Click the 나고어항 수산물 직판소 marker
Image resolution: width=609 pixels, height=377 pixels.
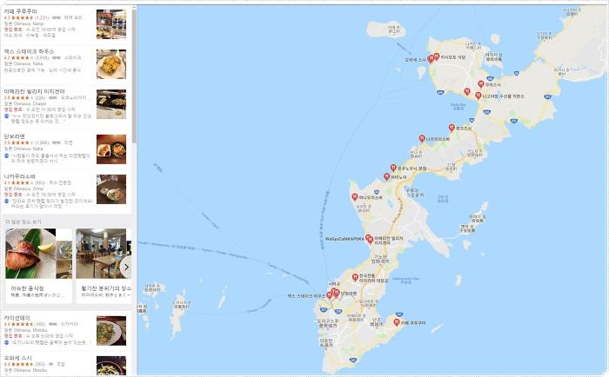(x=478, y=96)
